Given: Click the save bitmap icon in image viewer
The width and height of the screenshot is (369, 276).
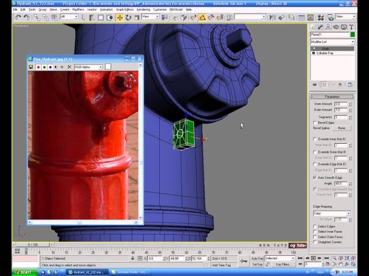Looking at the screenshot, I should tap(31, 67).
